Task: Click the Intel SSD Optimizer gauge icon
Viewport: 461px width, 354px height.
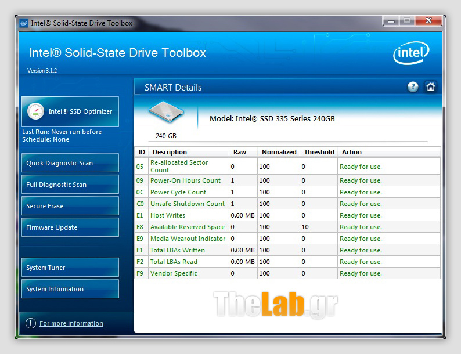Action: tap(35, 111)
